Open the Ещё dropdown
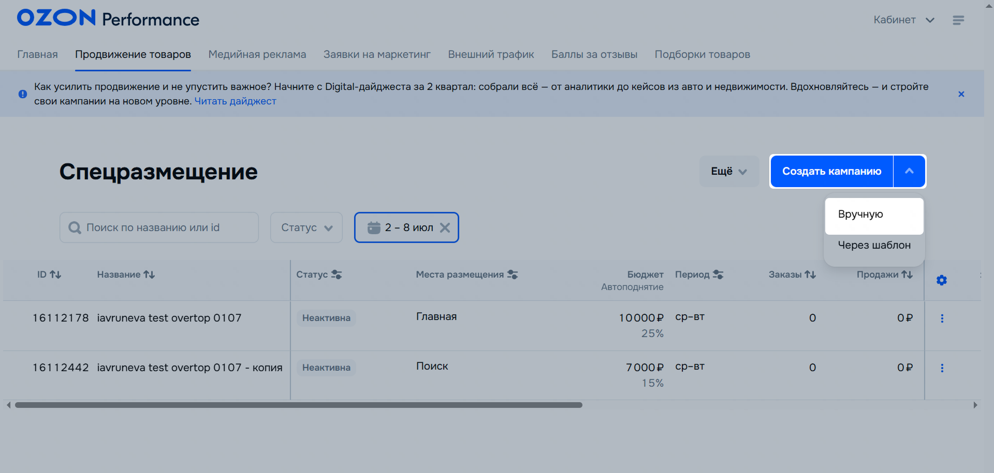 [728, 172]
